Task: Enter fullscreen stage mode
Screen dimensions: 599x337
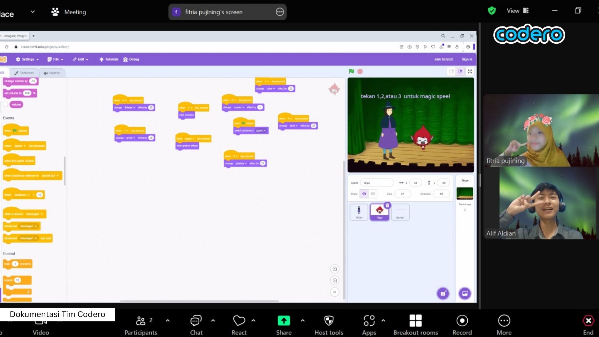Action: click(x=470, y=71)
